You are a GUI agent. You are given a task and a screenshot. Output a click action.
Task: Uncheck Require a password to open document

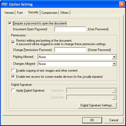click(x=10, y=23)
